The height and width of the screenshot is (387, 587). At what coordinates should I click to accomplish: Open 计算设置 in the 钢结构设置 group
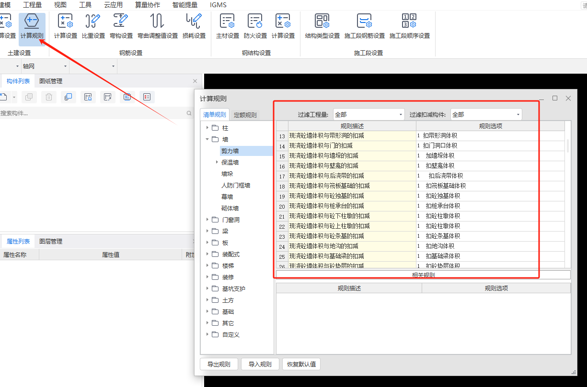pos(283,26)
